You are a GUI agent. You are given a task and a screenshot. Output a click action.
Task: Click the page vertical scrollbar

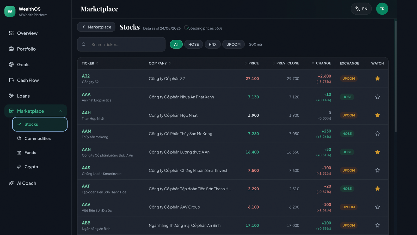tap(396, 76)
